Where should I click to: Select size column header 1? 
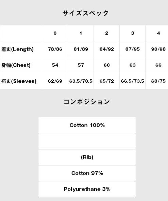point(81,33)
